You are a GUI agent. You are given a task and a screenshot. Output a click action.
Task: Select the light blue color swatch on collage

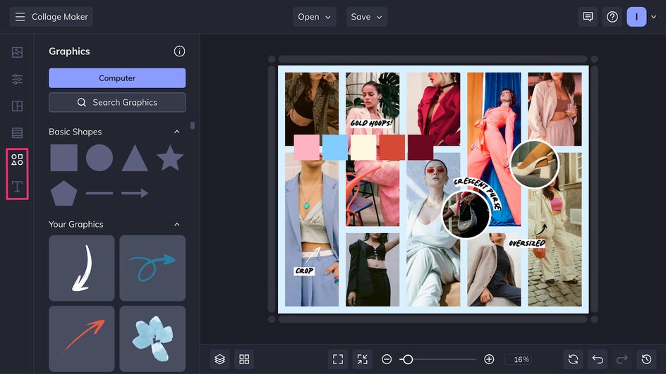(x=335, y=147)
